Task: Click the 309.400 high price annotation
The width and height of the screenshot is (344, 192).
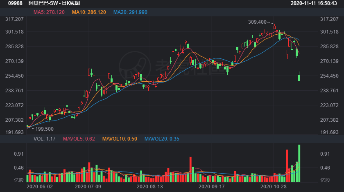Action: pos(257,22)
